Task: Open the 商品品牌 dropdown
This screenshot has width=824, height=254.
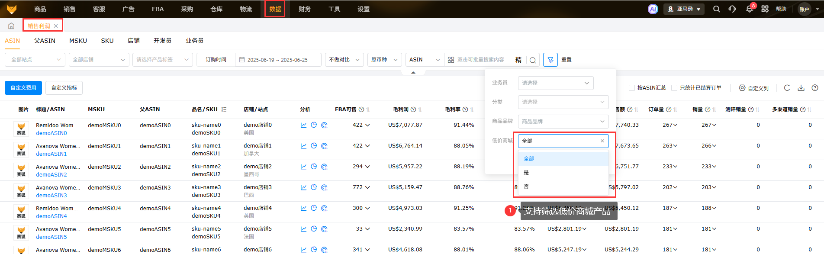Action: [x=563, y=121]
